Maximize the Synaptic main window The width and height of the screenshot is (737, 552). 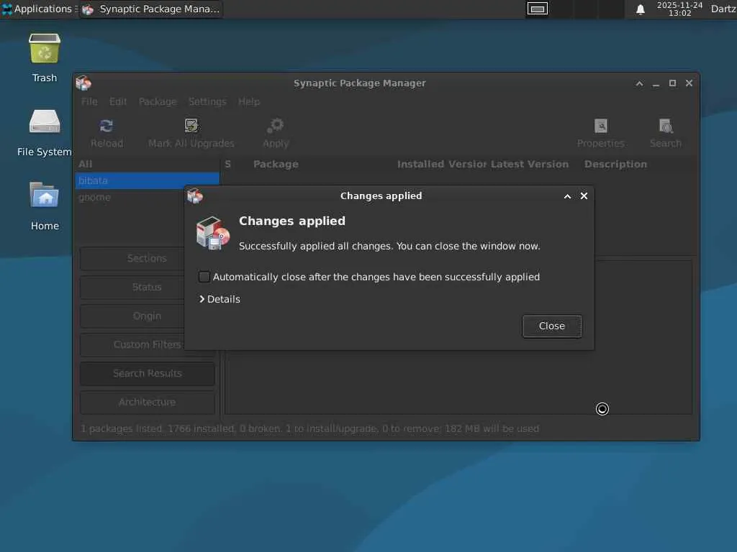(673, 83)
